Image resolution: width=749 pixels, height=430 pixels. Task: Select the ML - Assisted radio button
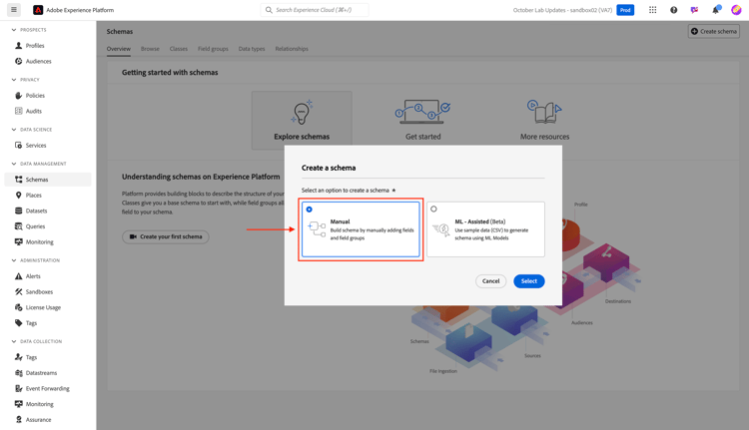coord(433,210)
